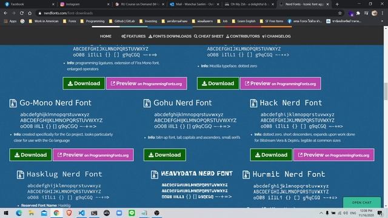Screen dimensions: 388x218
Task: Open the CONTRIBUTORS menu item
Action: tap(242, 36)
